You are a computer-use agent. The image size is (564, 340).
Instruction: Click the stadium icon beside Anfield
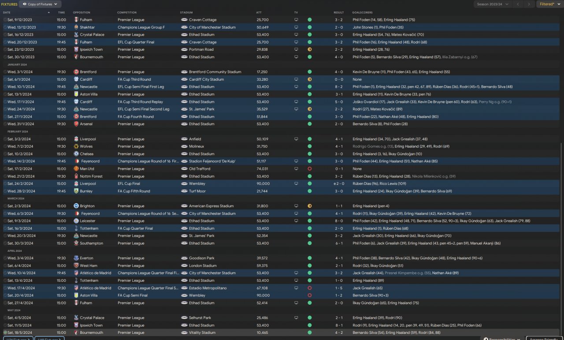pos(184,139)
